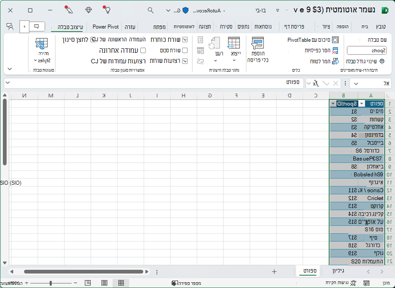395x288 pixels.
Task: Open the Help (עזרה) tab
Action: click(x=130, y=27)
